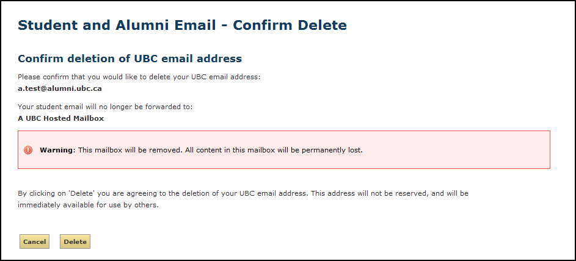
Task: Click "forwarded to:" at end of line
Action: [x=172, y=107]
